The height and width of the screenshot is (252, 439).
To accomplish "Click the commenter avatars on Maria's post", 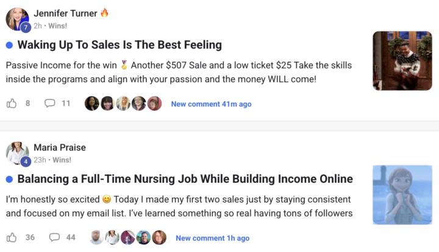I will 127,237.
